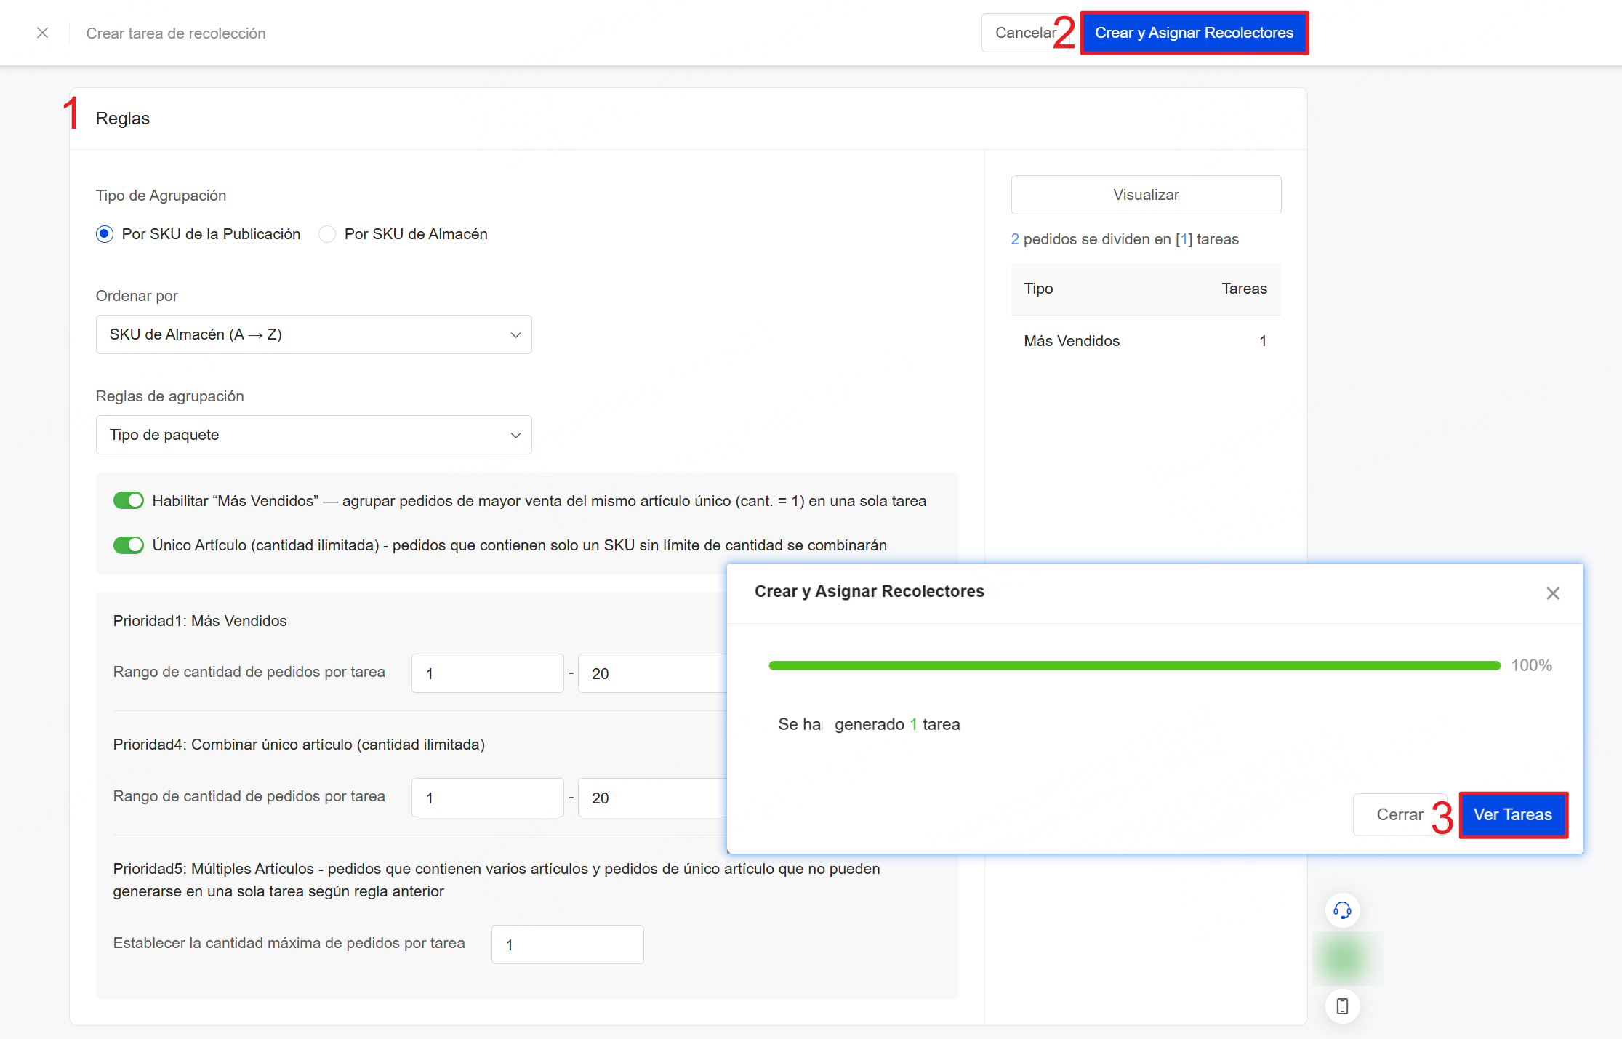Click the blurred green floating icon
The image size is (1622, 1039).
click(x=1342, y=958)
